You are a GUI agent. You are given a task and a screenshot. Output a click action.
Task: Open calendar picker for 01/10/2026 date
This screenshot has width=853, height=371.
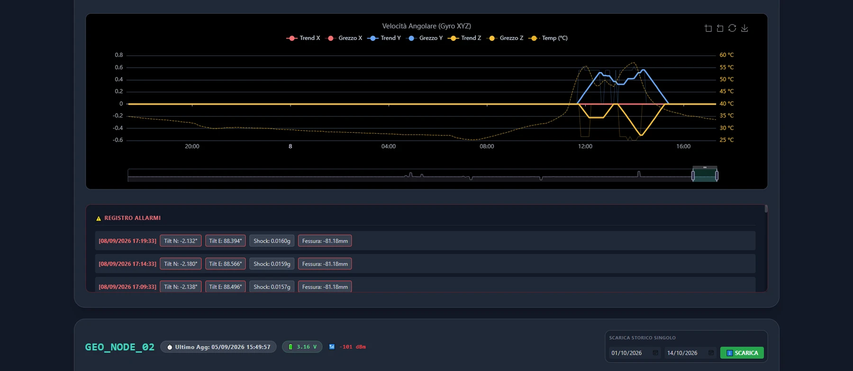655,353
